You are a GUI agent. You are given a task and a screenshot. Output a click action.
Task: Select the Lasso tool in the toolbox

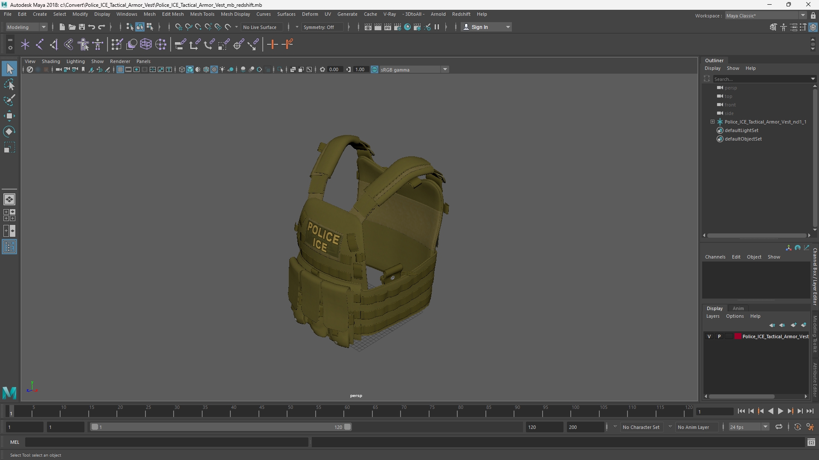click(9, 85)
